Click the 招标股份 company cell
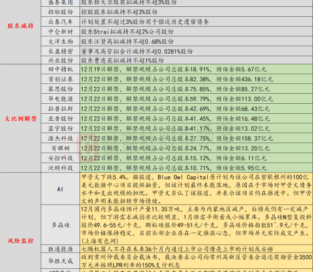Viewport: 313px width, 272px height. [x=61, y=12]
